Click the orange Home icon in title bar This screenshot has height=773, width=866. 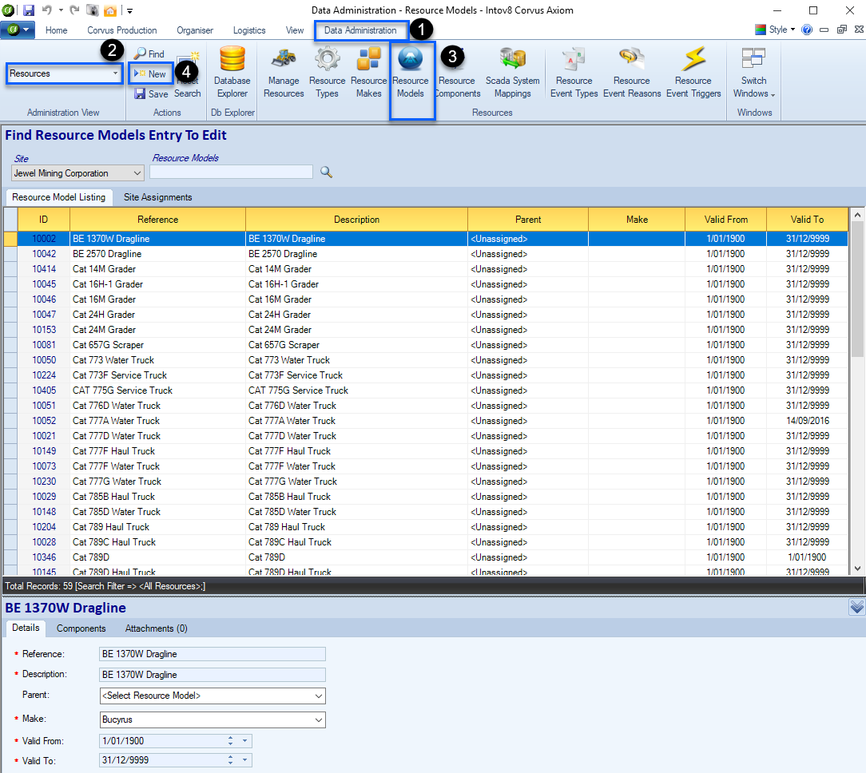tap(110, 10)
